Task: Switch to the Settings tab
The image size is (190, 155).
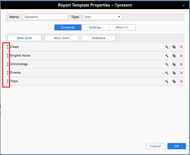Action: 95,27
